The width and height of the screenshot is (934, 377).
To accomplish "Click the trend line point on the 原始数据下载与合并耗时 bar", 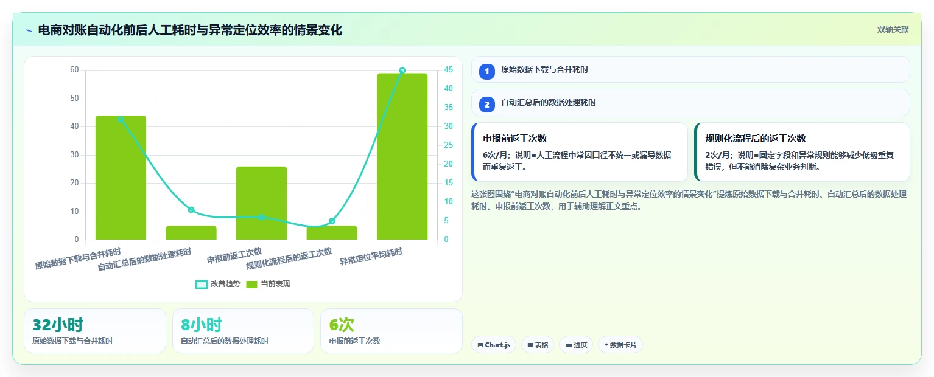I will coord(121,119).
